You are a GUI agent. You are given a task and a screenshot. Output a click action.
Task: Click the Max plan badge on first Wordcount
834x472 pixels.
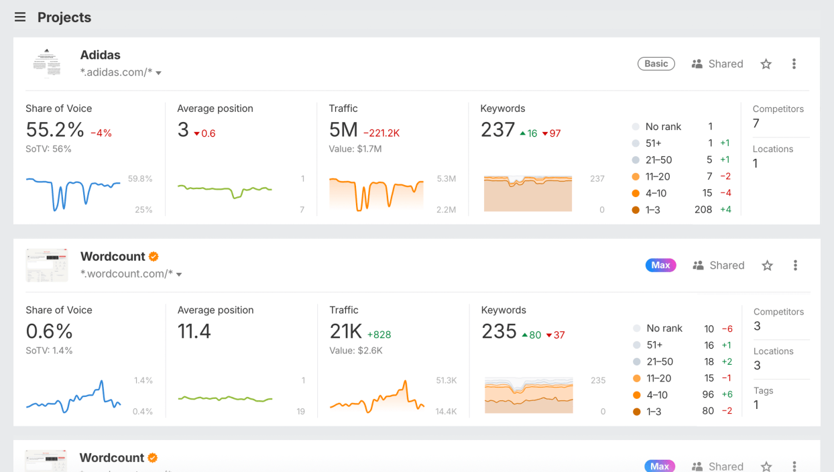pos(660,265)
